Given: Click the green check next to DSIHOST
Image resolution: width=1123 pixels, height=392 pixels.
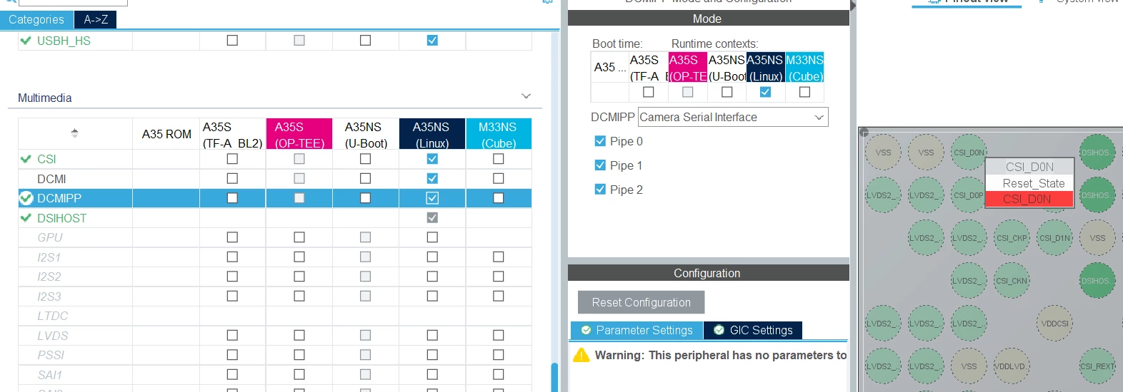Looking at the screenshot, I should coord(26,218).
